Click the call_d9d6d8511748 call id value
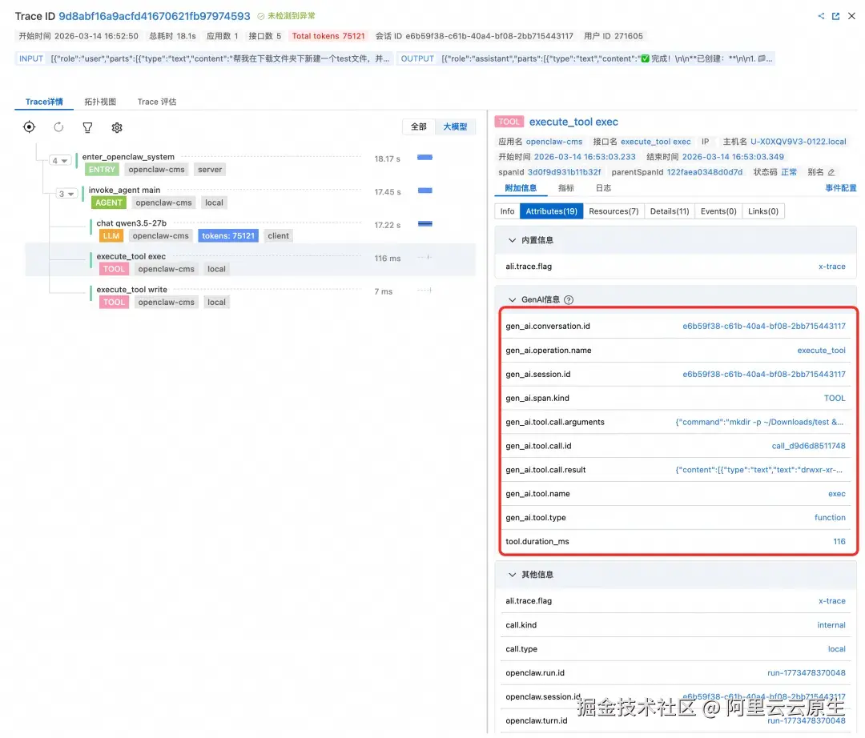Image resolution: width=865 pixels, height=738 pixels. [808, 447]
